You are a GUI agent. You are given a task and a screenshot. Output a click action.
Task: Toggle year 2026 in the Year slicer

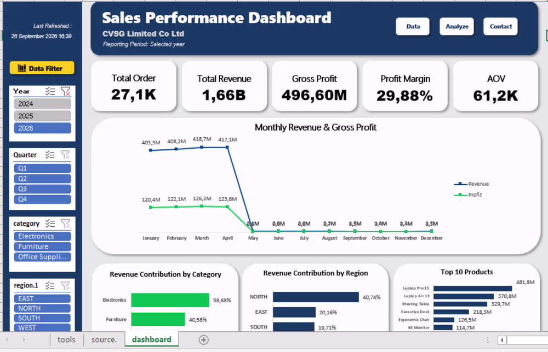42,128
